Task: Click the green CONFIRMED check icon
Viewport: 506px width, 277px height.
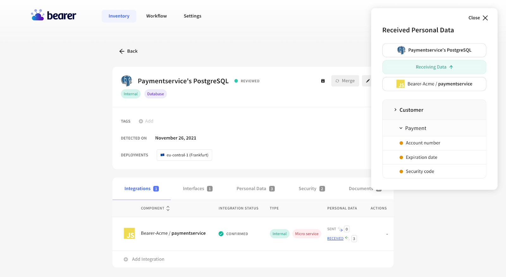Action: click(x=221, y=234)
